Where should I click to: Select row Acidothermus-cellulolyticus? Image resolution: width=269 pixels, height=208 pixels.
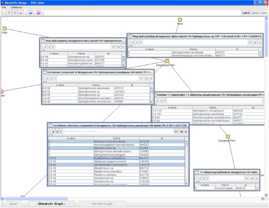click(x=117, y=158)
